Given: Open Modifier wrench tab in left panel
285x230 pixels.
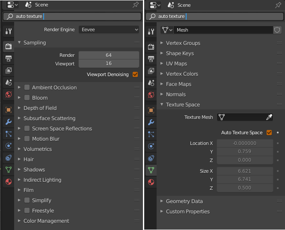Looking at the screenshot, I should [9, 121].
